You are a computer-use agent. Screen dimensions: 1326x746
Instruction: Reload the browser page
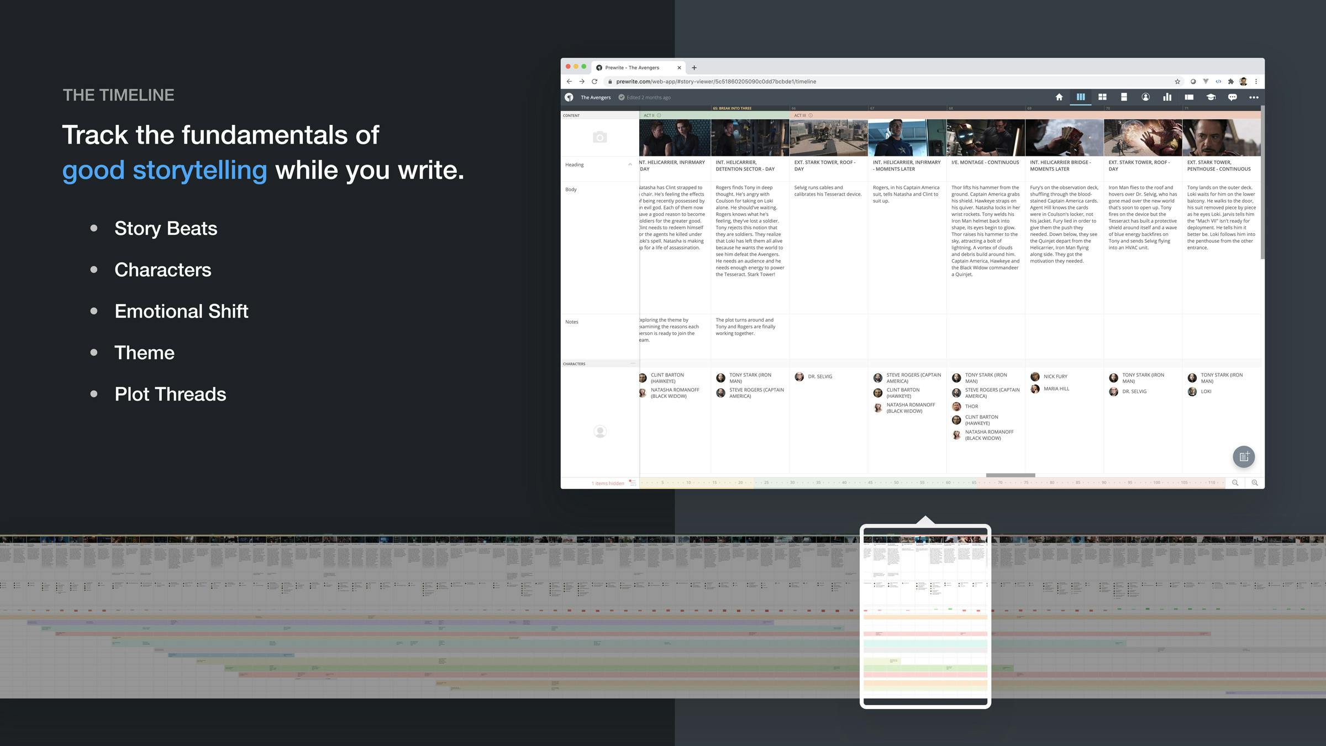[594, 81]
